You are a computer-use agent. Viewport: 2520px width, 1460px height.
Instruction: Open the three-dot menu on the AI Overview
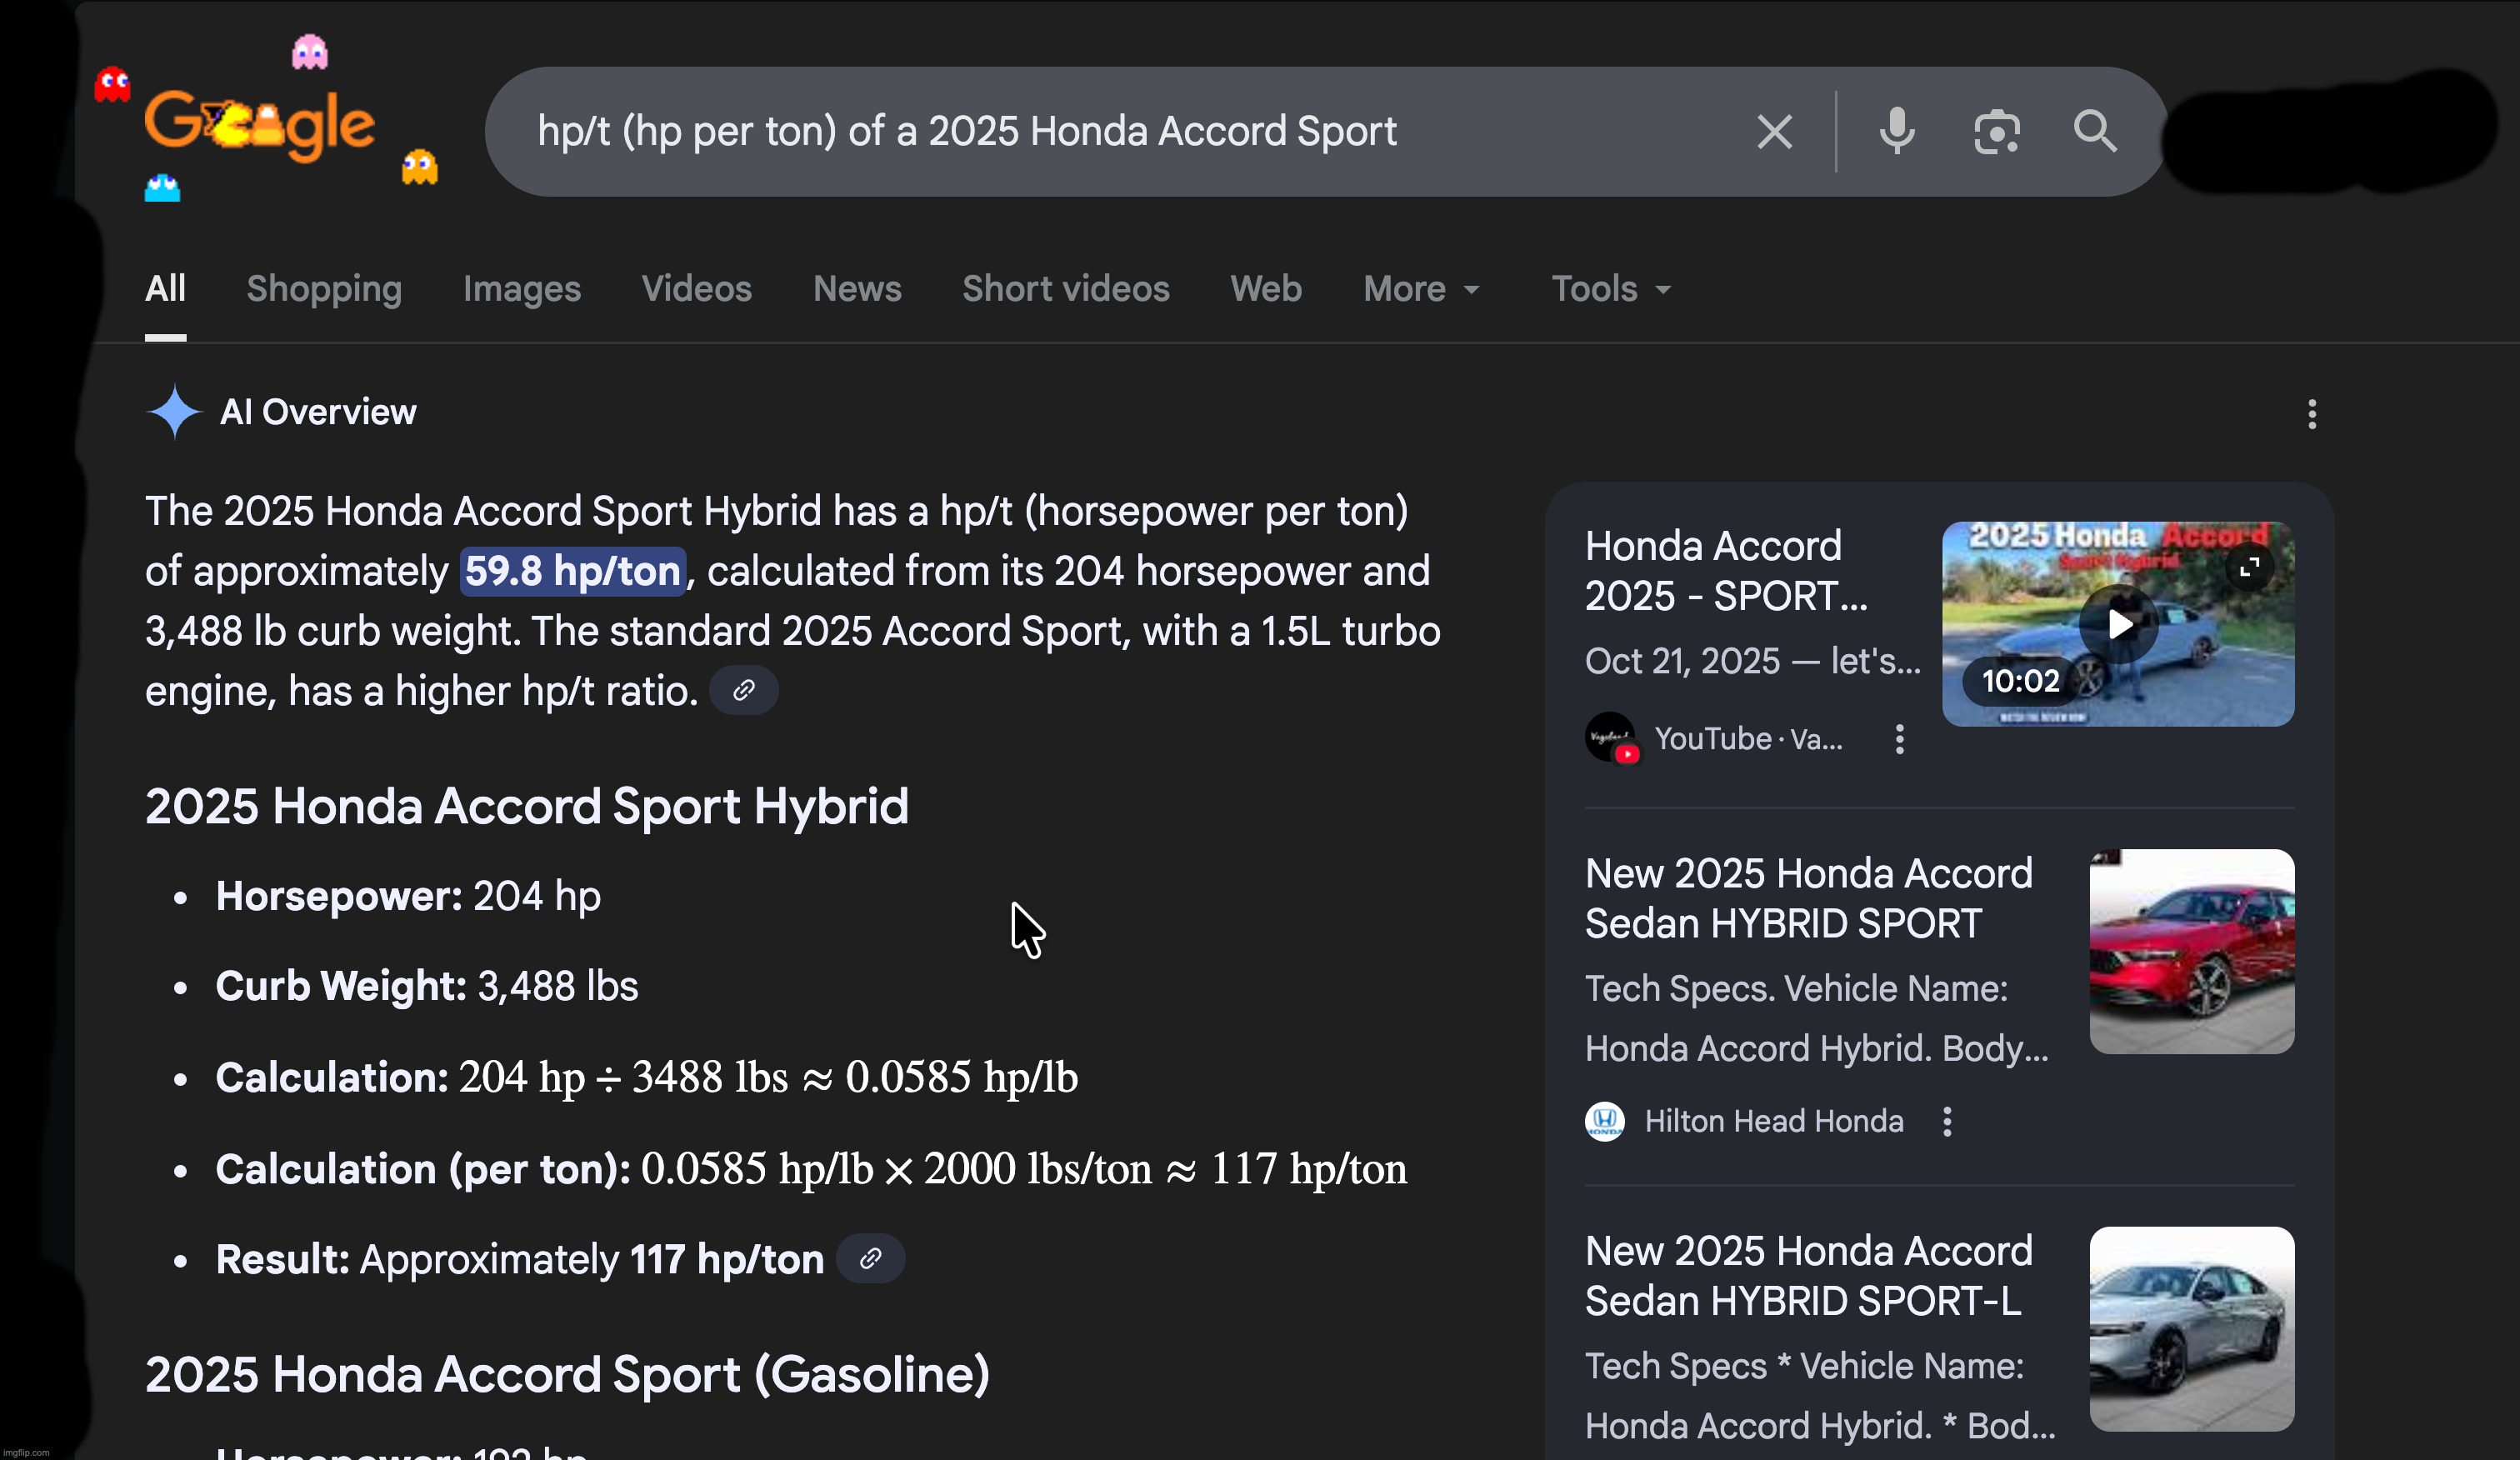tap(2312, 414)
